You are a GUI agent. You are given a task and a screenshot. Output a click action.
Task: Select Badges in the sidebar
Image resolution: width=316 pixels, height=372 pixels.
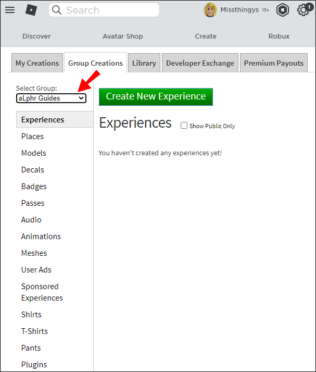34,187
